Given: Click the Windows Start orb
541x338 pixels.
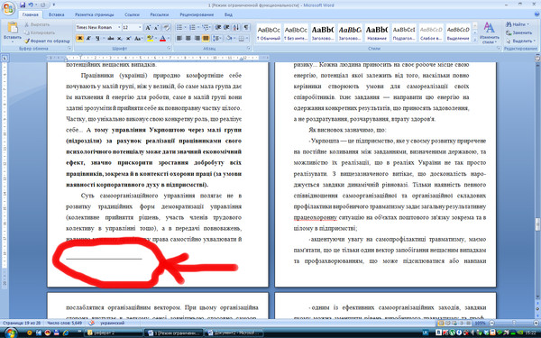Looking at the screenshot, I should (x=10, y=333).
